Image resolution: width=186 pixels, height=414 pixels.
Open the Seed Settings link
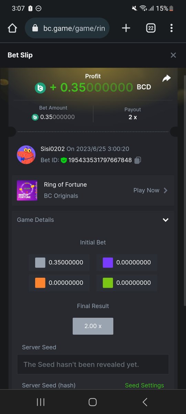click(x=144, y=385)
